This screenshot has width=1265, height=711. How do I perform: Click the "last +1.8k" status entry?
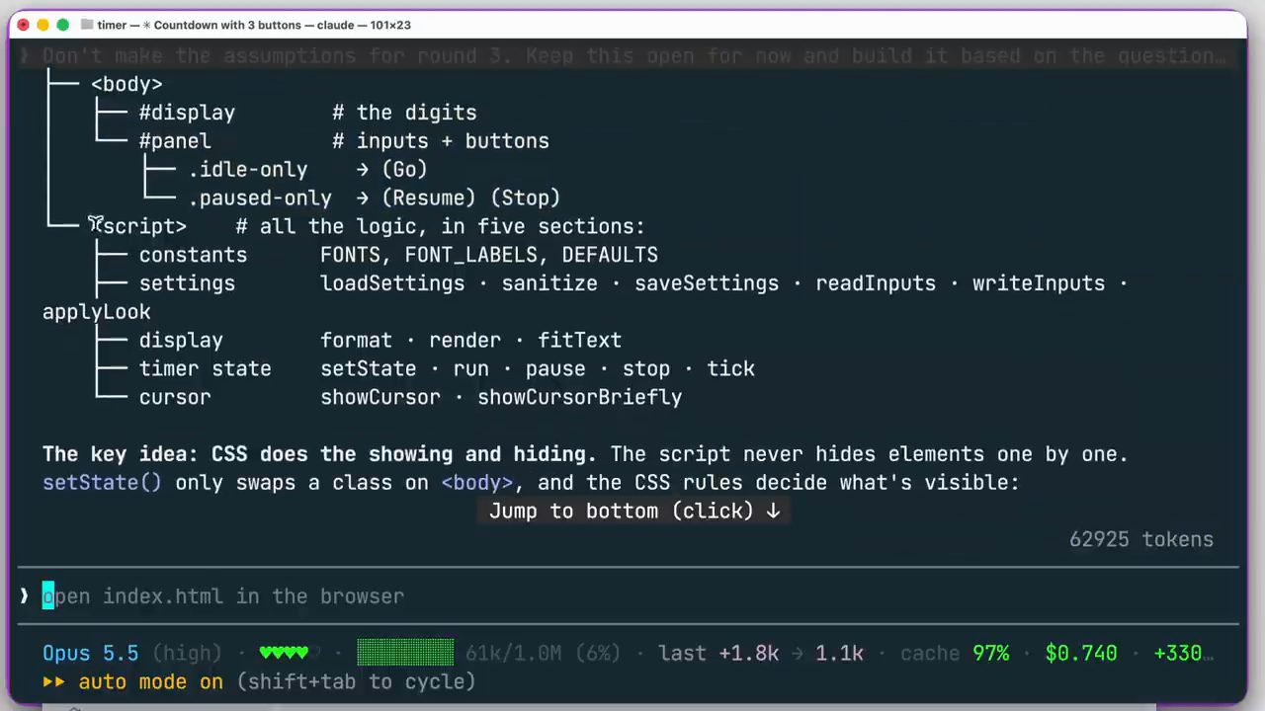click(718, 654)
